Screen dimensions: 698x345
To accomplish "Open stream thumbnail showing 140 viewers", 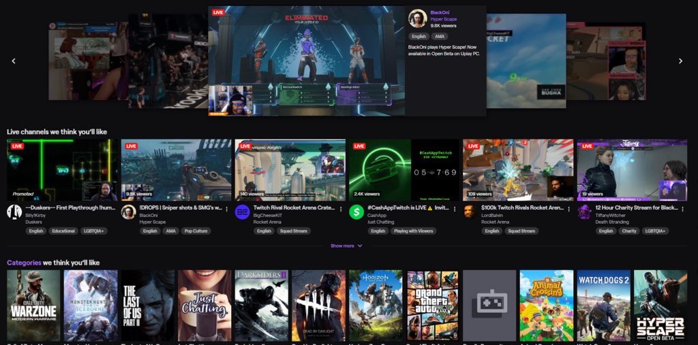I will pos(290,170).
